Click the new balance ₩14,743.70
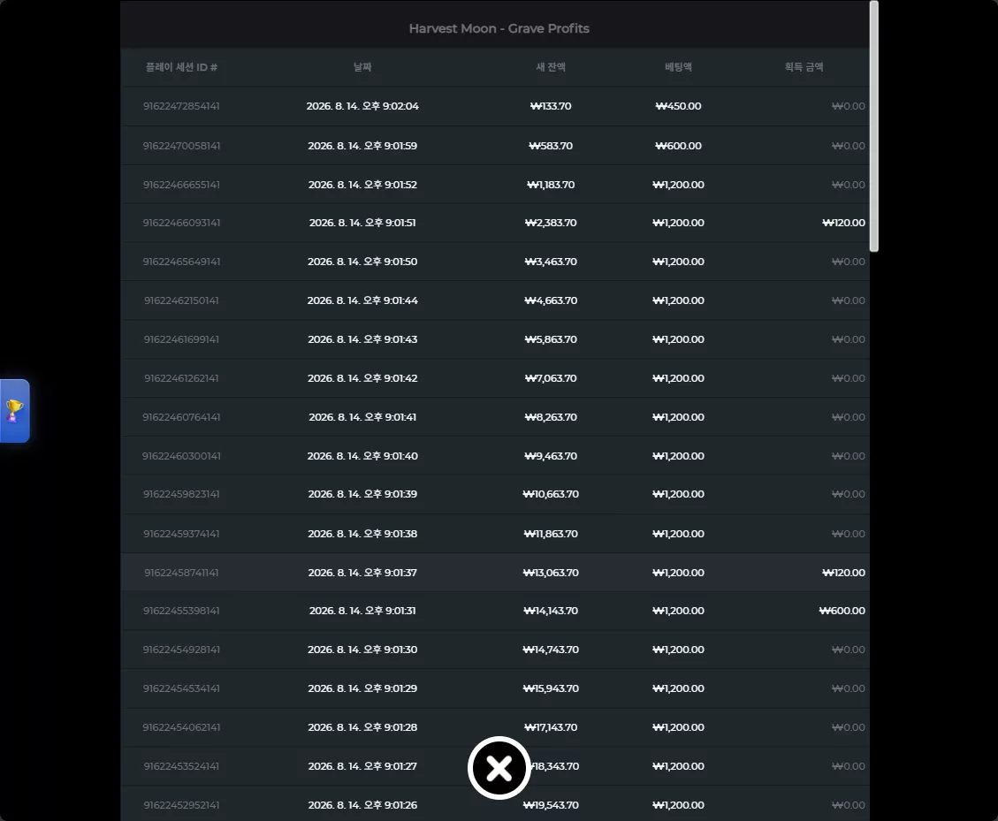The width and height of the screenshot is (998, 821). (x=551, y=650)
